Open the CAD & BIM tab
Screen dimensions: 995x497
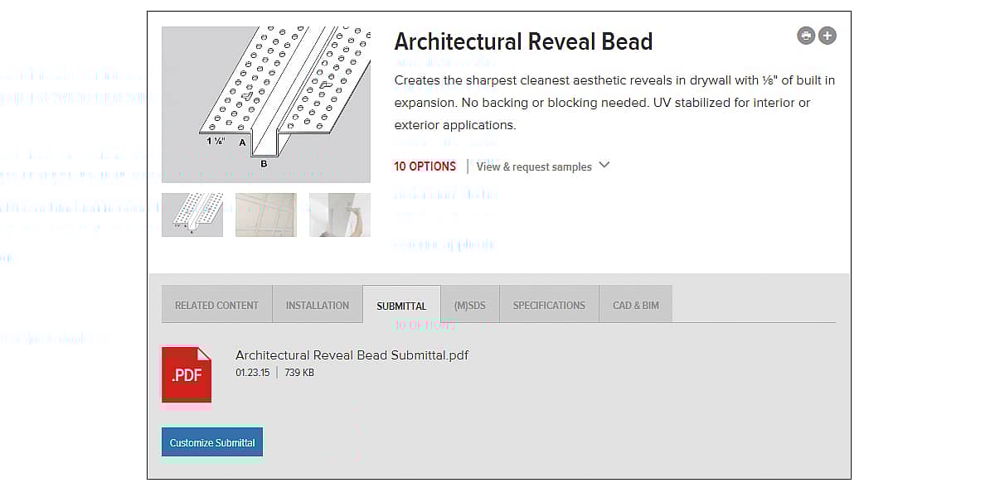tap(635, 305)
